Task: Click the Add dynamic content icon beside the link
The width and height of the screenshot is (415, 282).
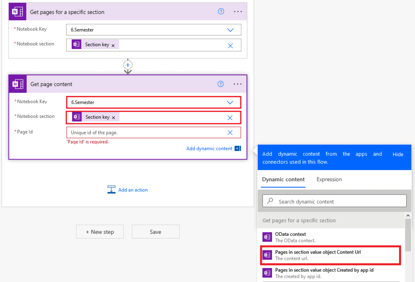Action: point(237,148)
